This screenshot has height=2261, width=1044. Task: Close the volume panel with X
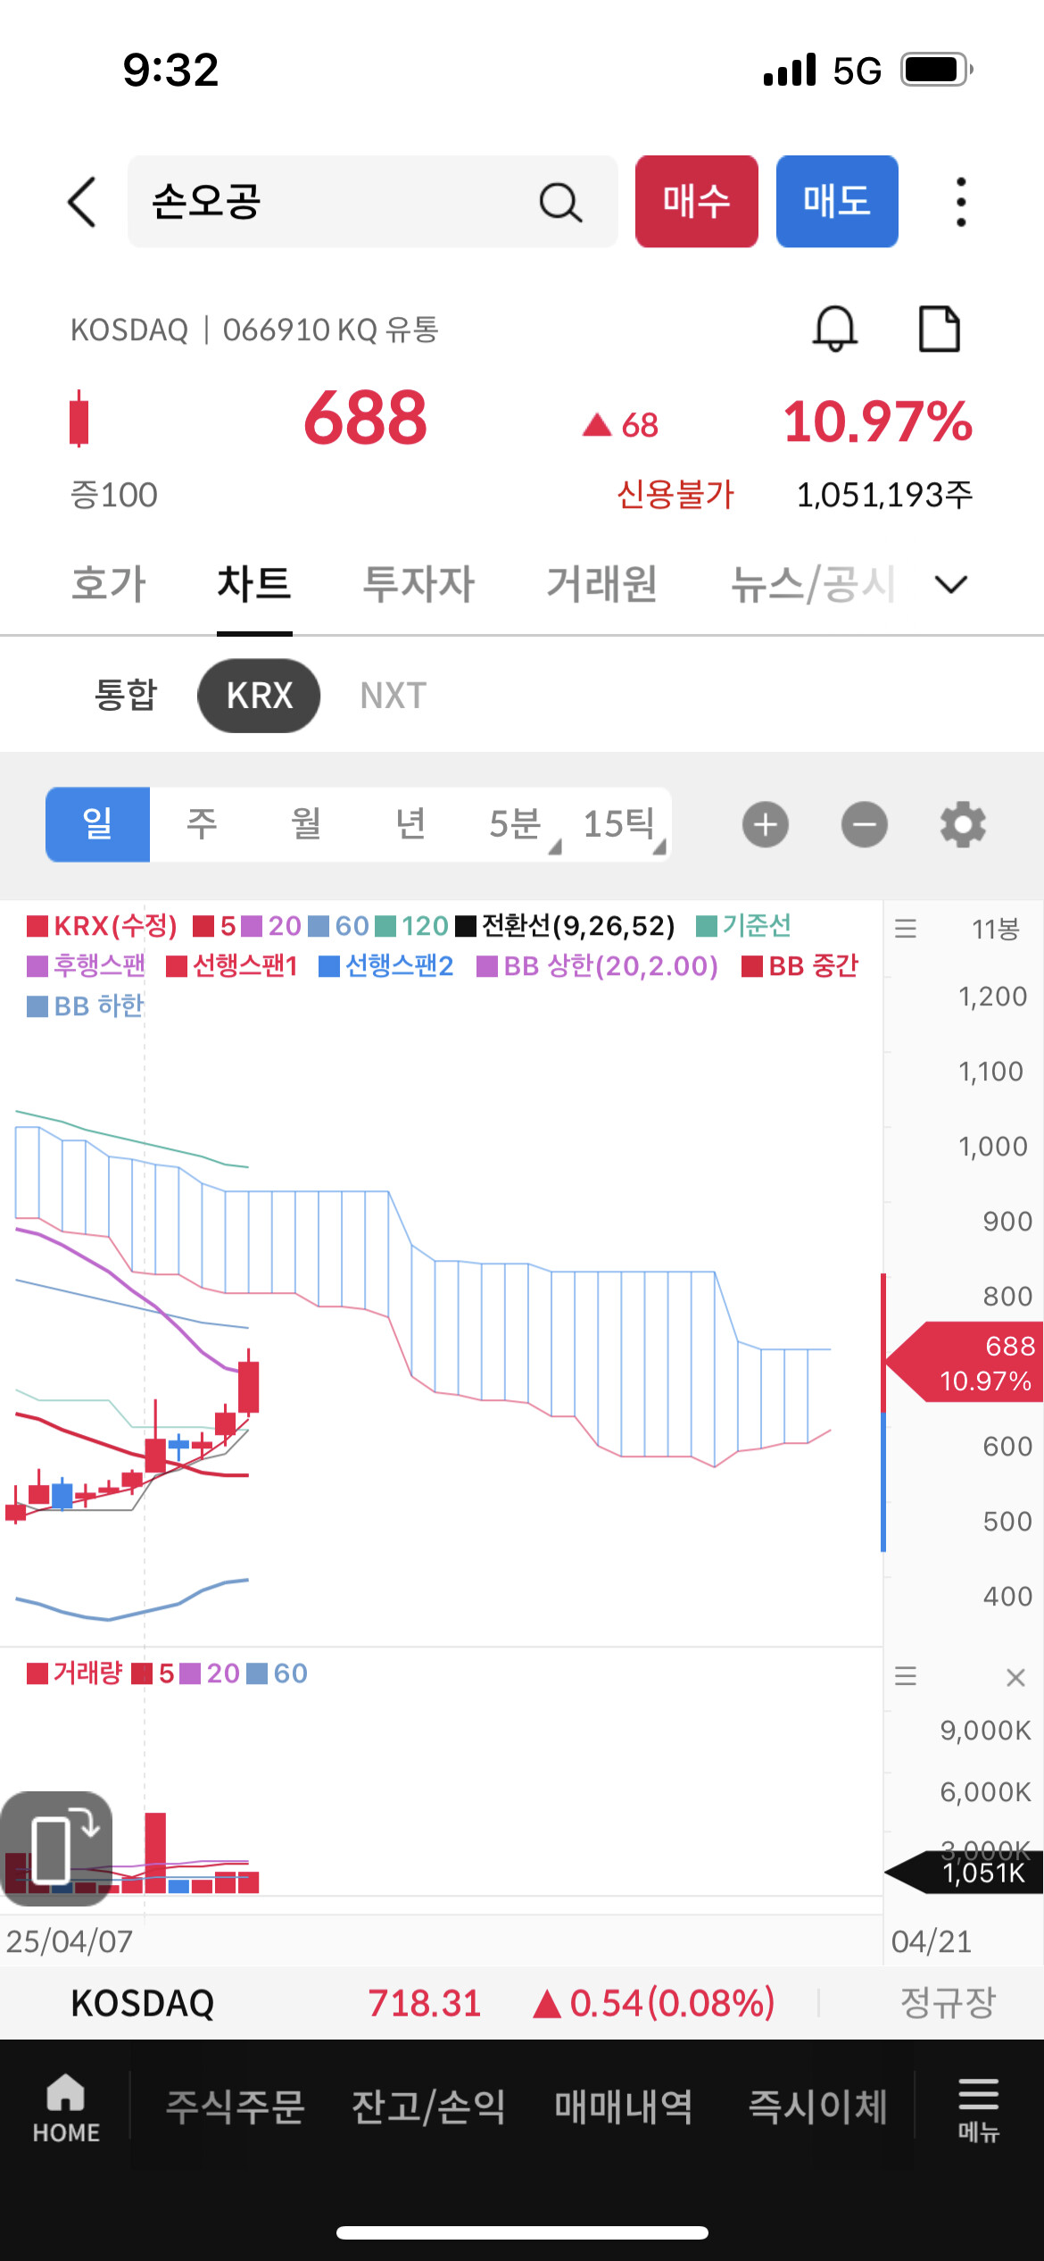point(1015,1677)
